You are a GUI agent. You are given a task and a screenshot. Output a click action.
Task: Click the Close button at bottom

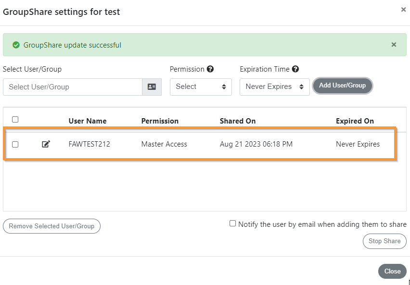click(x=392, y=271)
